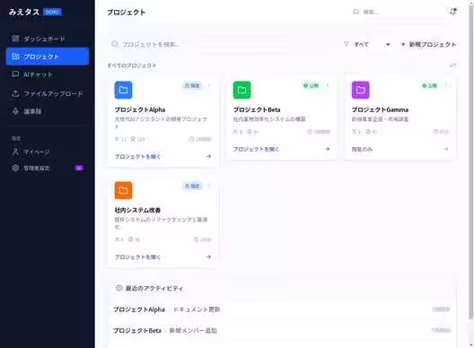Open the more-options menu on プロジェクトGamma card
474x348 pixels.
[446, 86]
